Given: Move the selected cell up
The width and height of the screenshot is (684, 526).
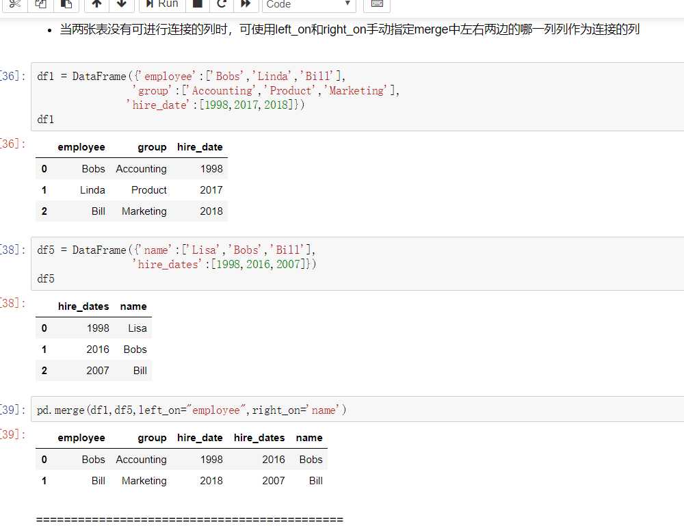Looking at the screenshot, I should pyautogui.click(x=96, y=4).
